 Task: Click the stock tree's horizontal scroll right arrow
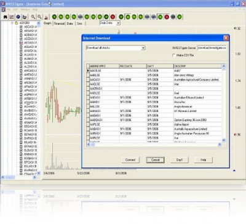pyautogui.click(x=34, y=177)
